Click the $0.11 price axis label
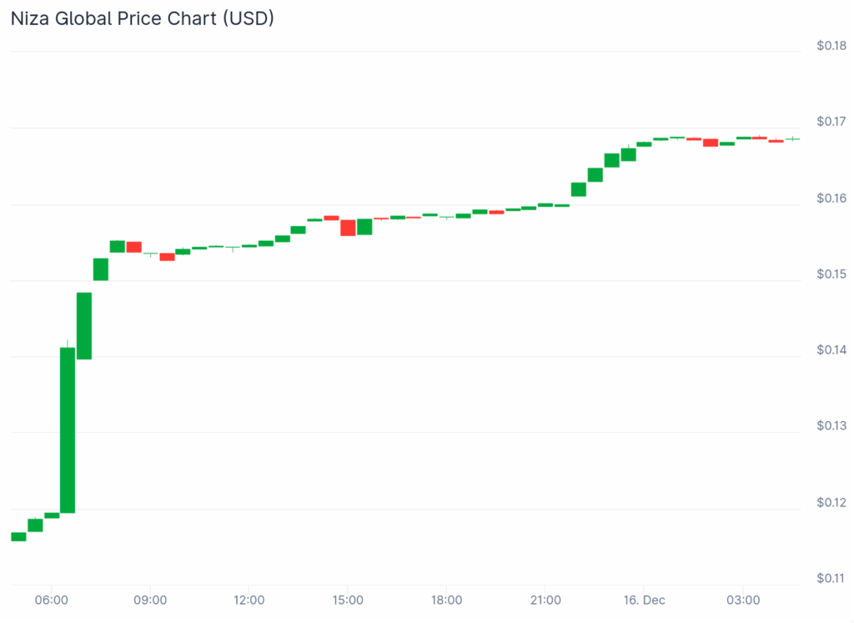This screenshot has height=623, width=854. [831, 579]
